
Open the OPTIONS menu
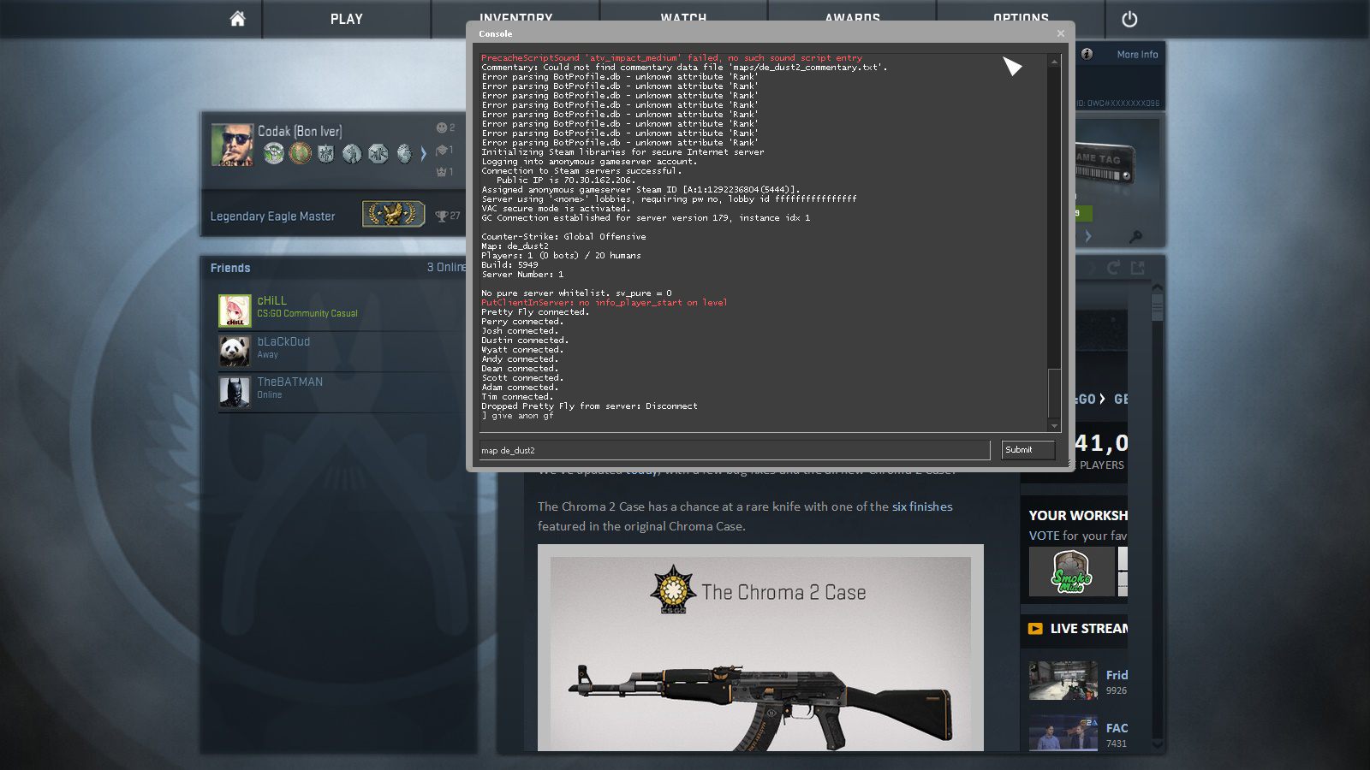pos(1021,17)
